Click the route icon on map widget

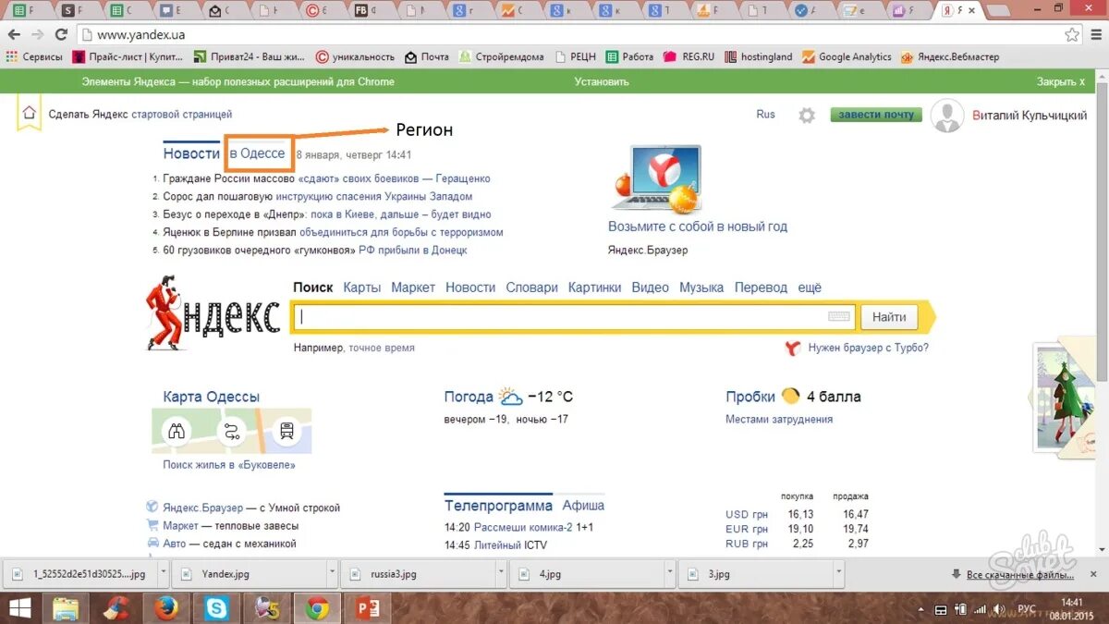tap(231, 431)
